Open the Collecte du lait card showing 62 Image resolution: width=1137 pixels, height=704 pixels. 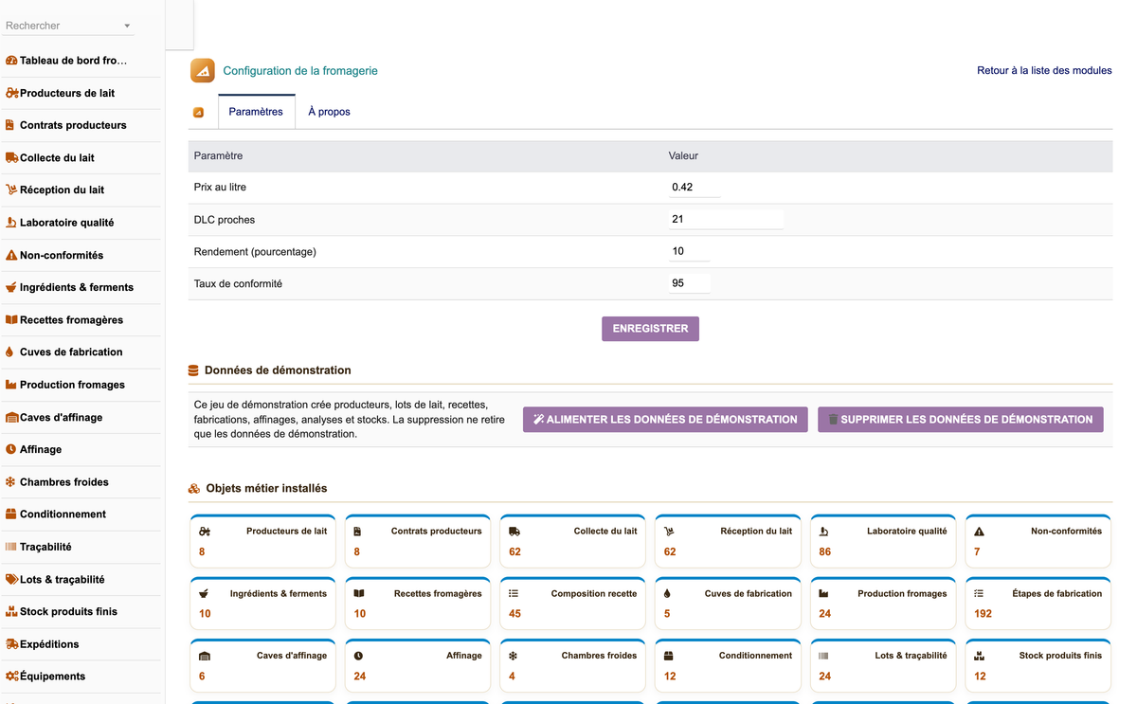click(572, 541)
